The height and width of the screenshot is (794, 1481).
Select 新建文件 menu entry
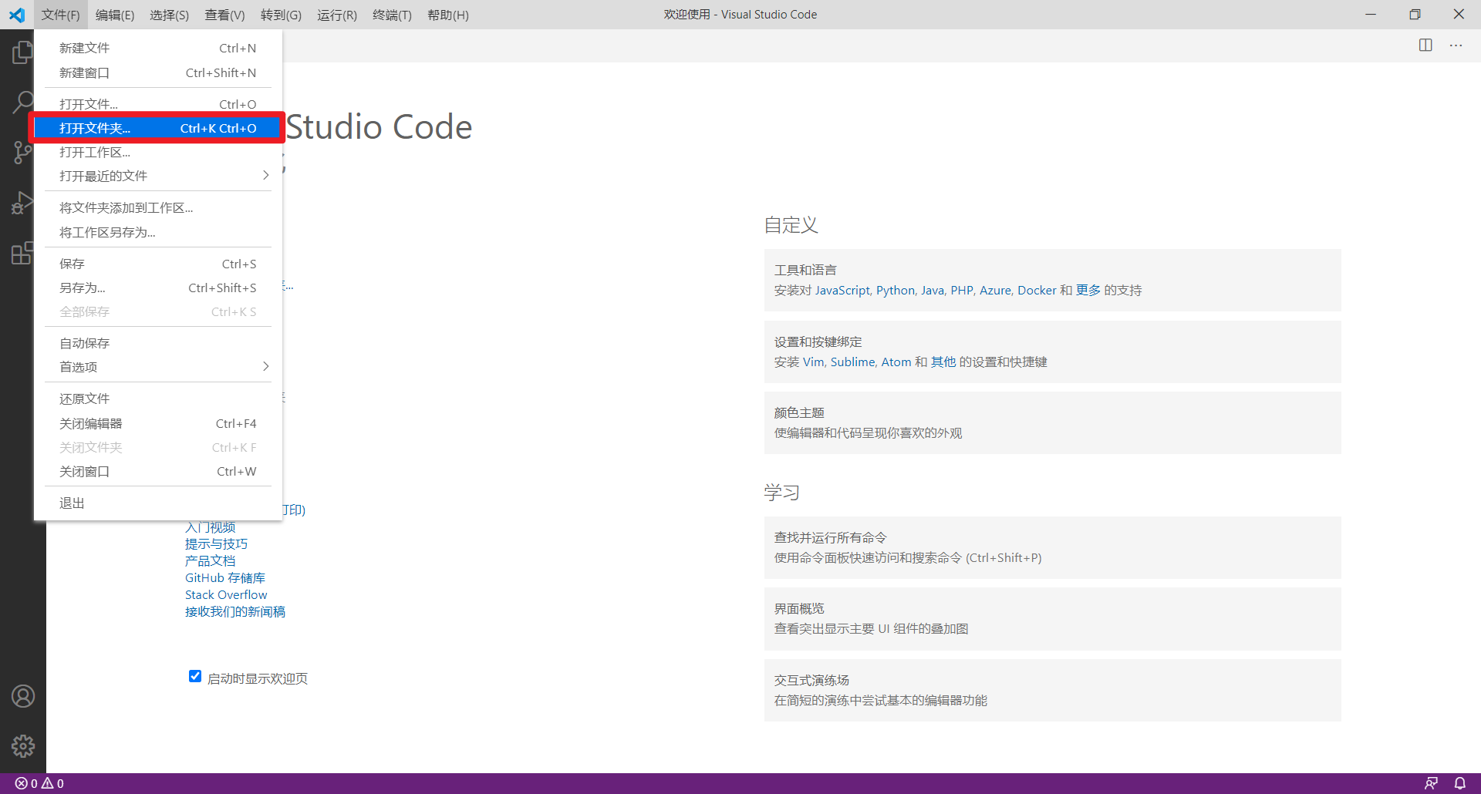tap(158, 48)
